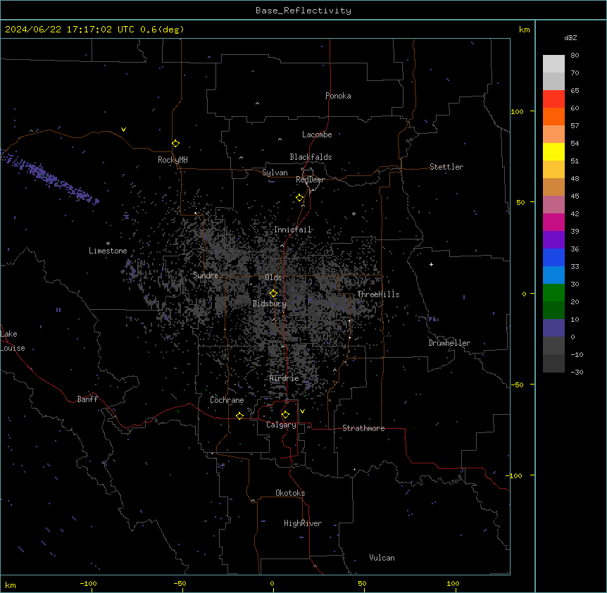
Task: Click the asterisk marker above Limestone
Action: pyautogui.click(x=108, y=243)
